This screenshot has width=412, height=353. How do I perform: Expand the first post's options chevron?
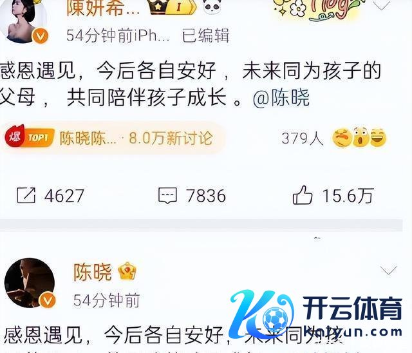click(x=382, y=5)
